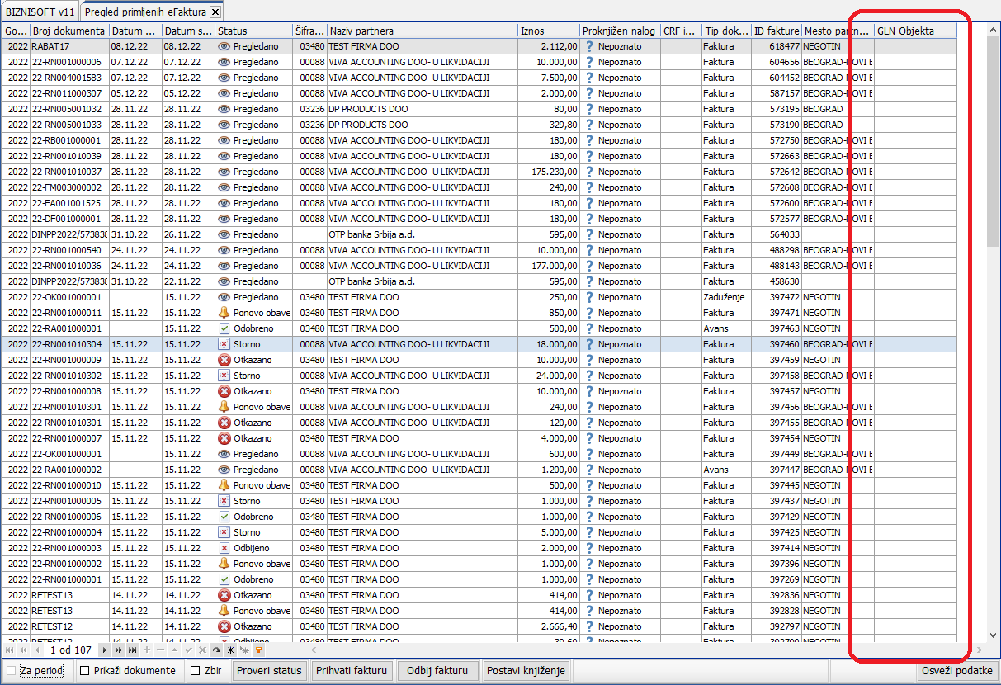Toggle the Zbir checkbox
1001x685 pixels.
(196, 670)
